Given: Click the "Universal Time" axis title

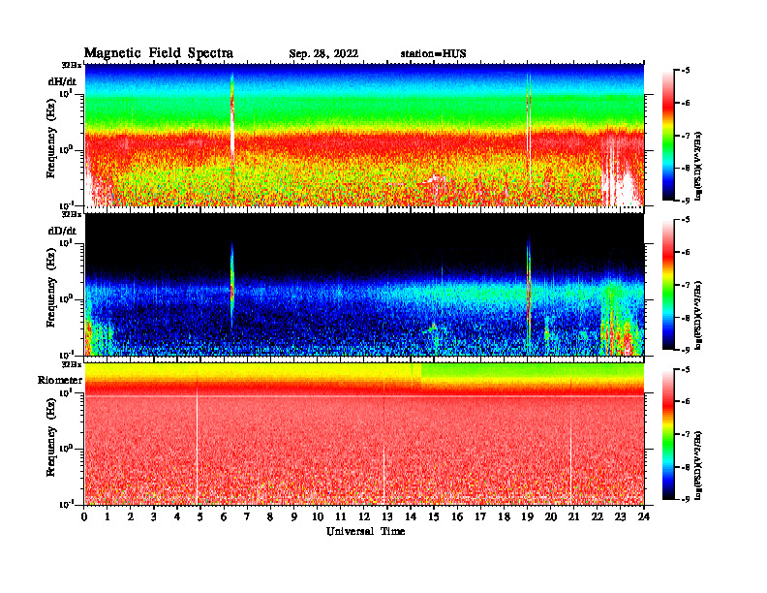Looking at the screenshot, I should tap(365, 531).
